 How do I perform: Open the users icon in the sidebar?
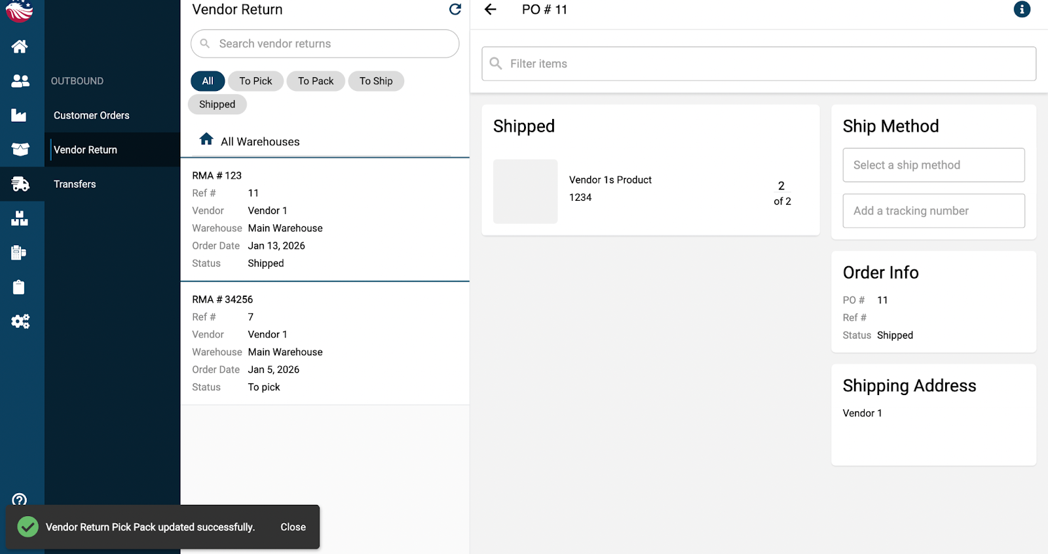20,81
